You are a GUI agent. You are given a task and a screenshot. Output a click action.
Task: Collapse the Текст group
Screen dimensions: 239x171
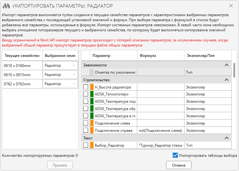(227, 138)
